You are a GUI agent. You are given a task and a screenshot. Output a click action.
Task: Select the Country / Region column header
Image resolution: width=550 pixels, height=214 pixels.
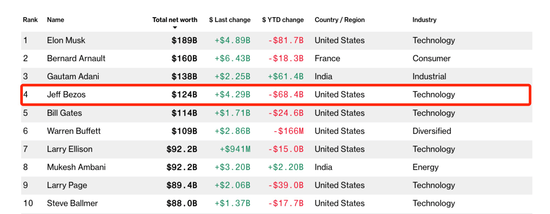340,20
